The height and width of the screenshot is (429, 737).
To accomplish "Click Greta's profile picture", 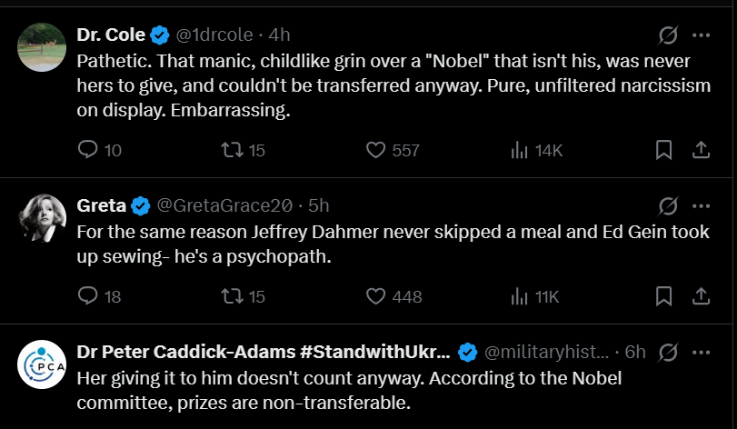I will [41, 216].
